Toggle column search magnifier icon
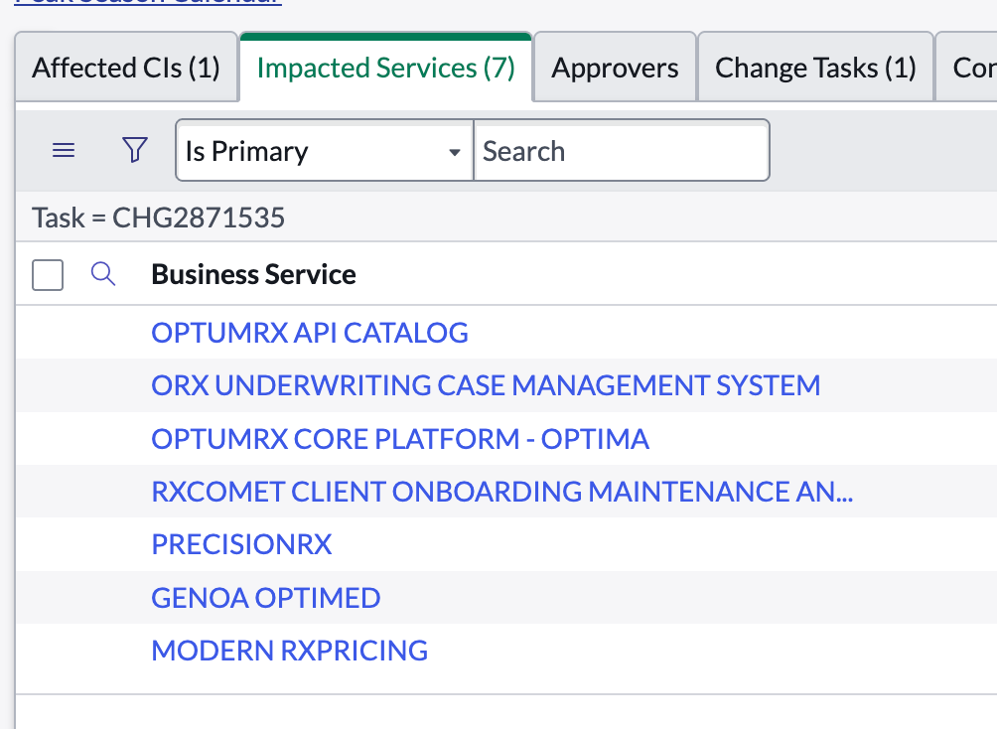The width and height of the screenshot is (997, 729). coord(103,274)
